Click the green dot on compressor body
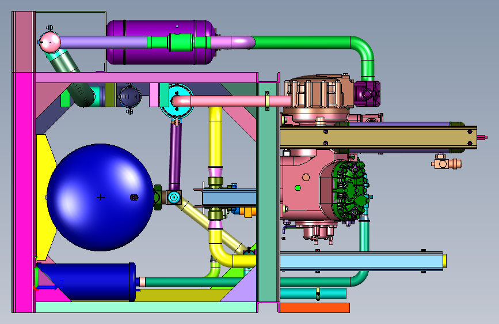The image size is (499, 324). tap(298, 188)
